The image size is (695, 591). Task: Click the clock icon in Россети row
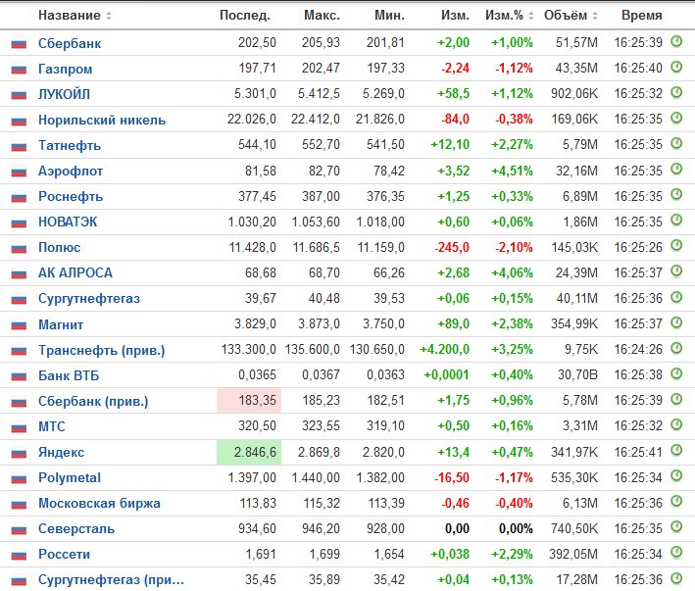point(676,553)
